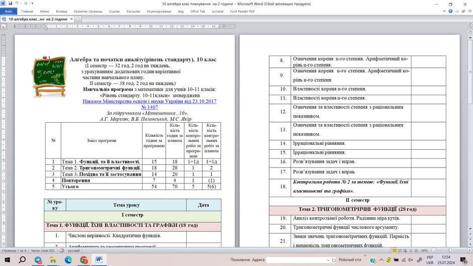This screenshot has width=473, height=266.
Task: Click the Word icon on the taskbar
Action: click(x=99, y=259)
